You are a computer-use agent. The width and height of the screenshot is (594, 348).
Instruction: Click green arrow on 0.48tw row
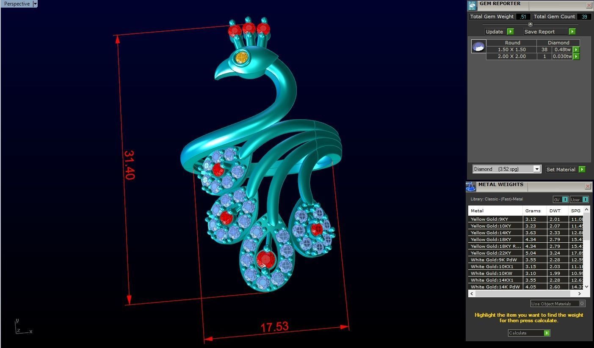576,49
